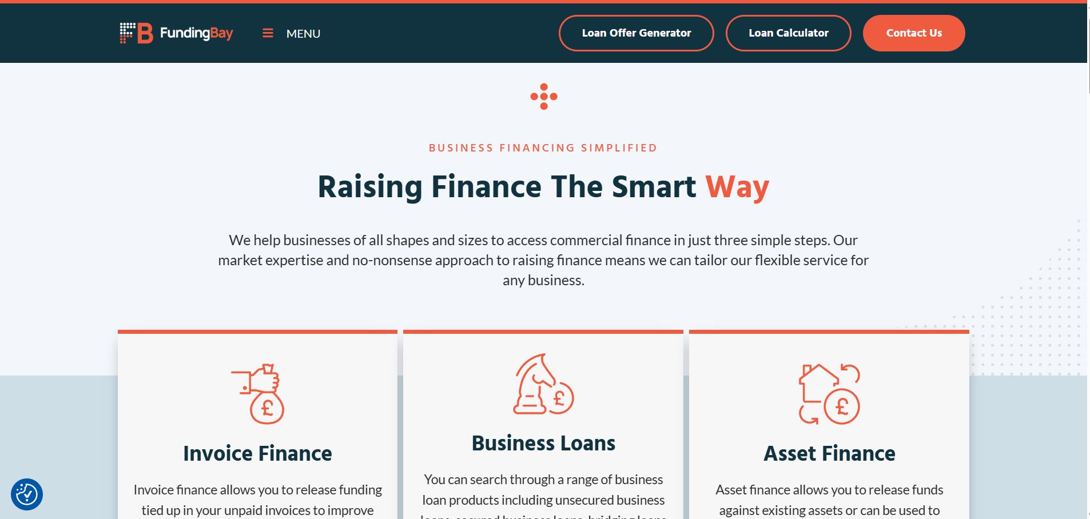Click the BUSINESS FINANCING SIMPLIFIED tagline
This screenshot has width=1090, height=519.
point(543,147)
